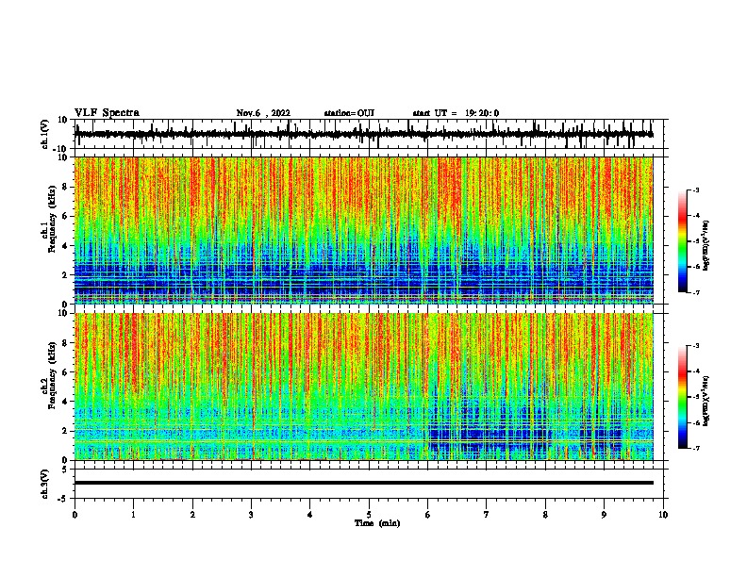Click the "2" kHz tick on ch.1 spectrogram

click(x=65, y=275)
